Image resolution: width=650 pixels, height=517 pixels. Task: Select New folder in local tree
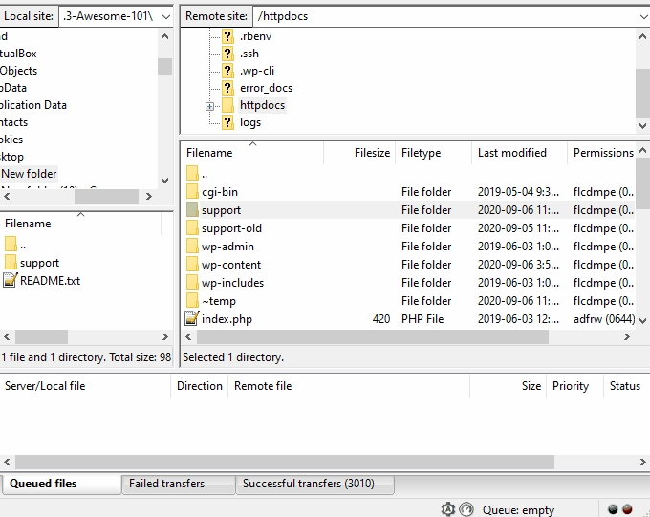click(29, 174)
